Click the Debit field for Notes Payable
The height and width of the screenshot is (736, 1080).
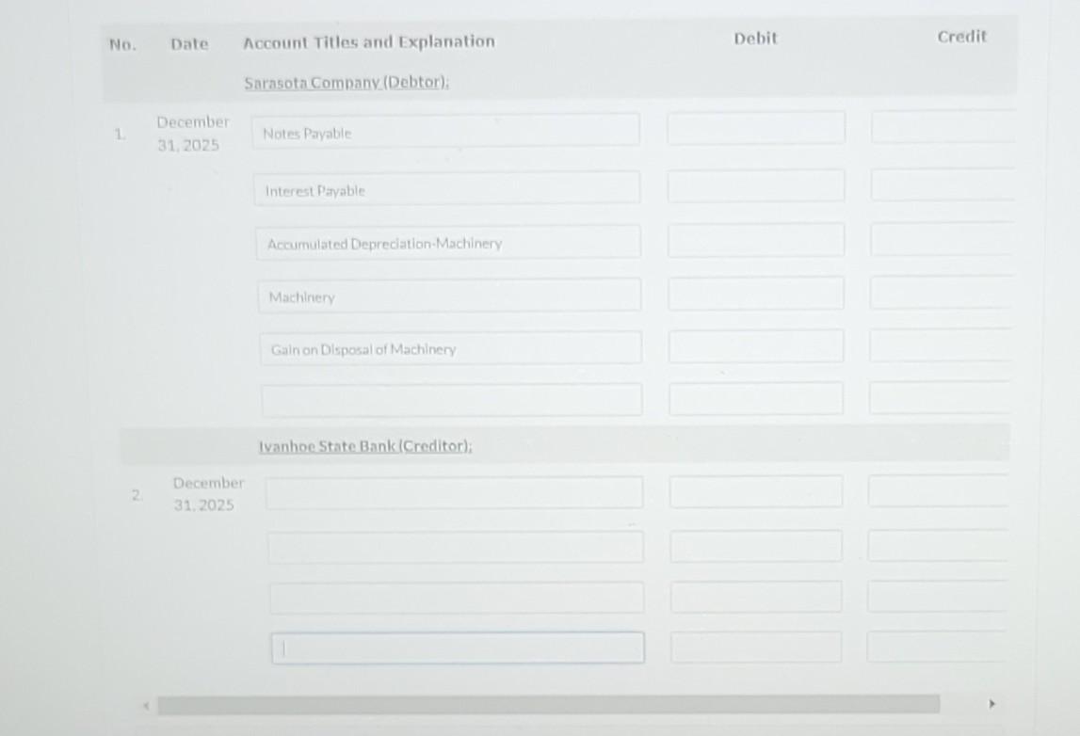(x=755, y=125)
